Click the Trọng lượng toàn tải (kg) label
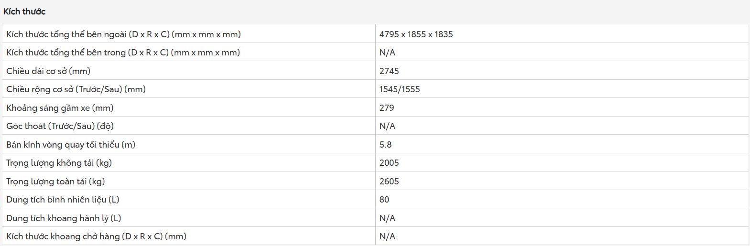The height and width of the screenshot is (246, 750). (55, 182)
